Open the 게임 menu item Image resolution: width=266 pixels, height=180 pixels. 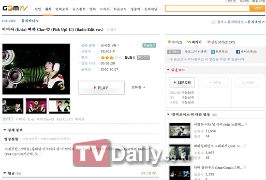click(x=38, y=9)
